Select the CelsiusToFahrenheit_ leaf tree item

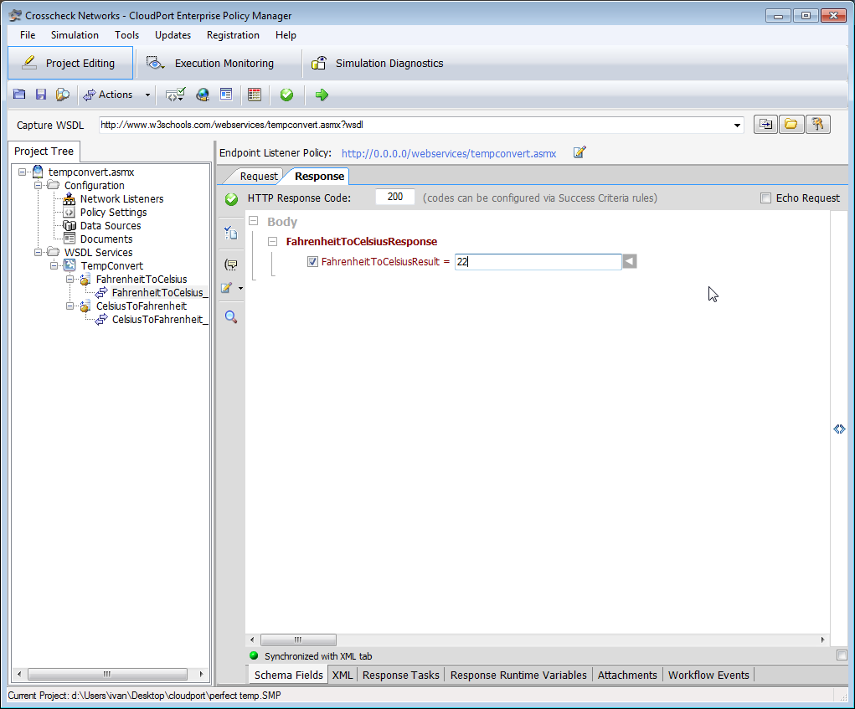(x=160, y=320)
